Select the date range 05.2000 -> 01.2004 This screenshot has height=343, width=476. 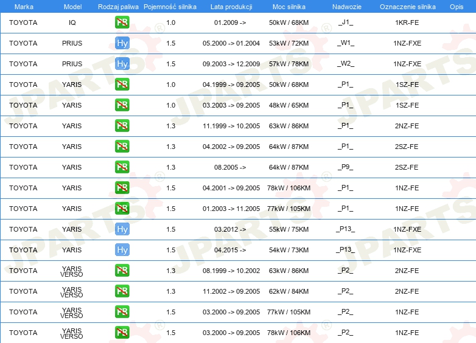pyautogui.click(x=231, y=43)
